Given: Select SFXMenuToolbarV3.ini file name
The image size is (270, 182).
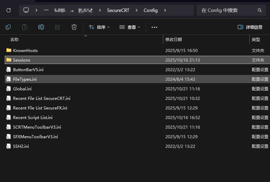Looking at the screenshot, I should (x=35, y=137).
